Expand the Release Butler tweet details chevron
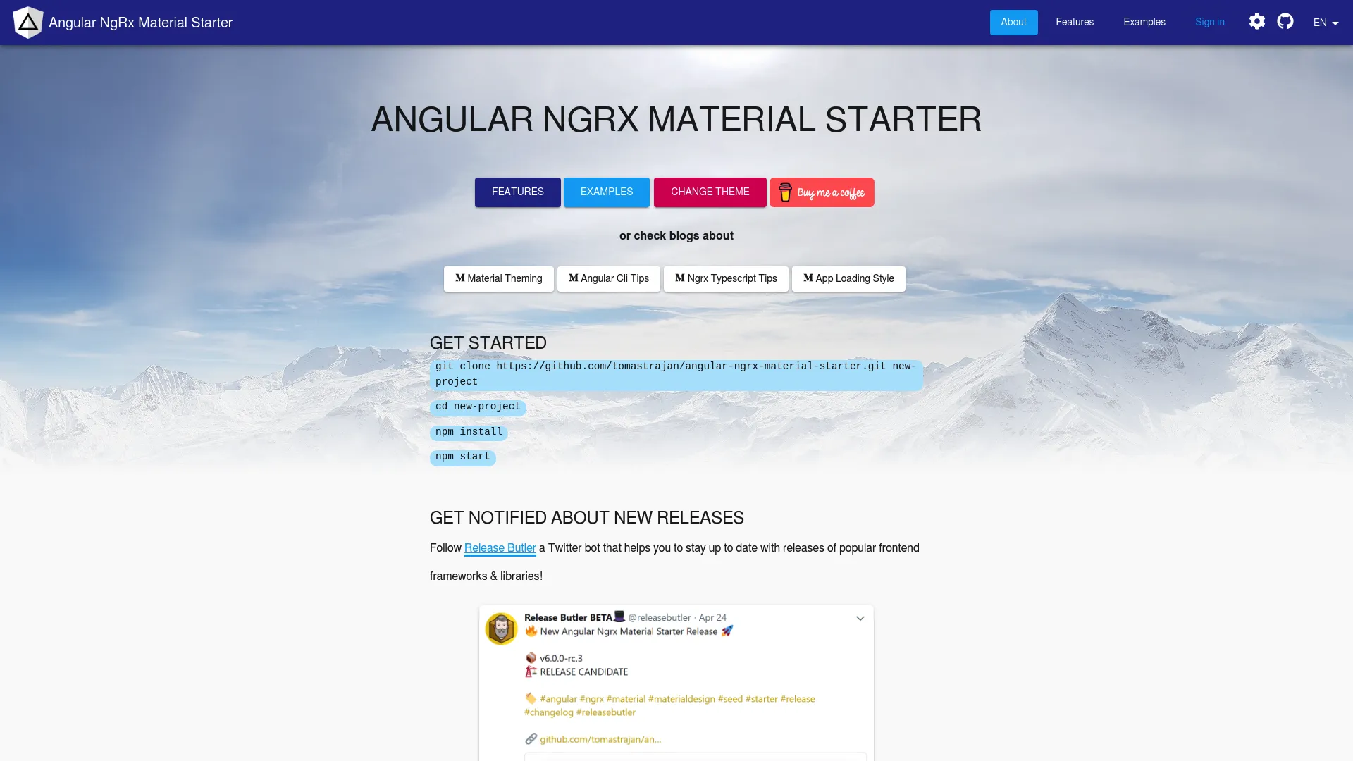Viewport: 1353px width, 761px height. point(860,618)
